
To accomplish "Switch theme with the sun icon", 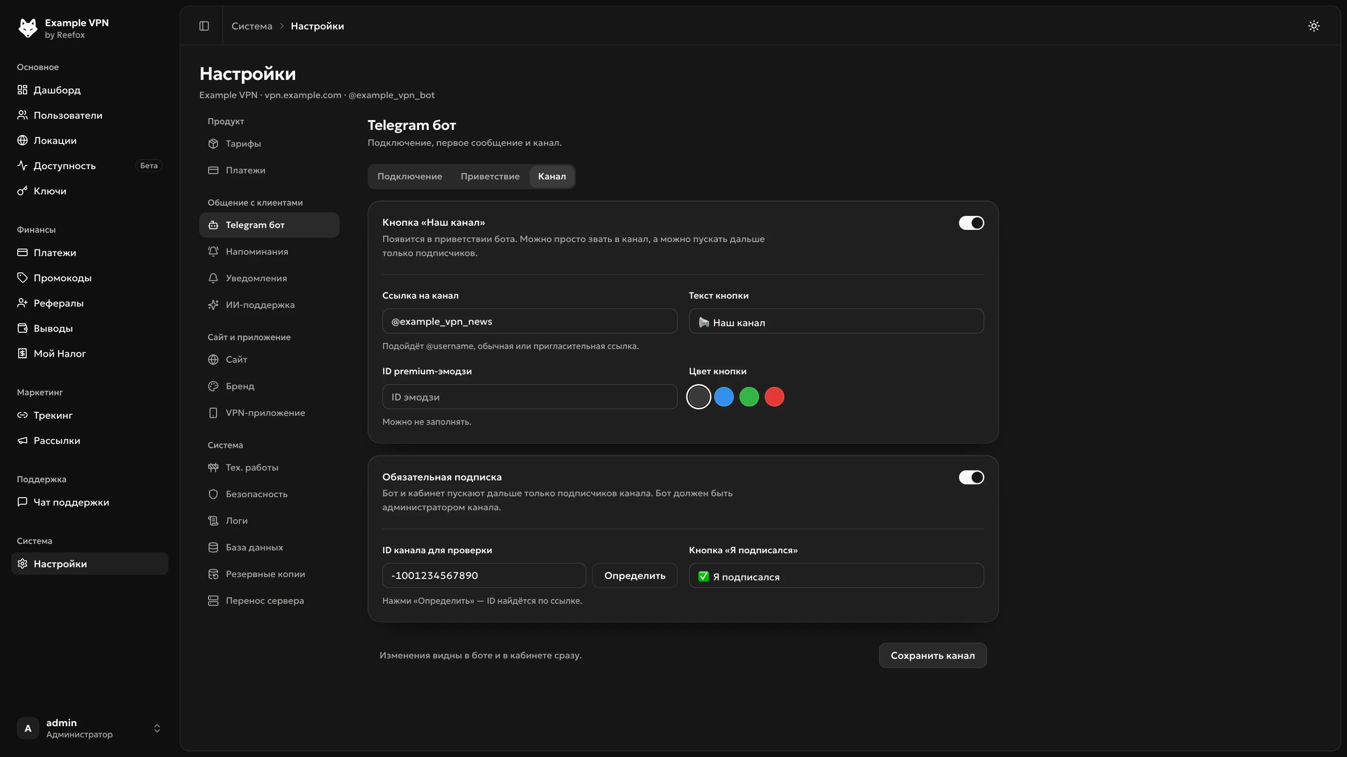I will point(1313,26).
